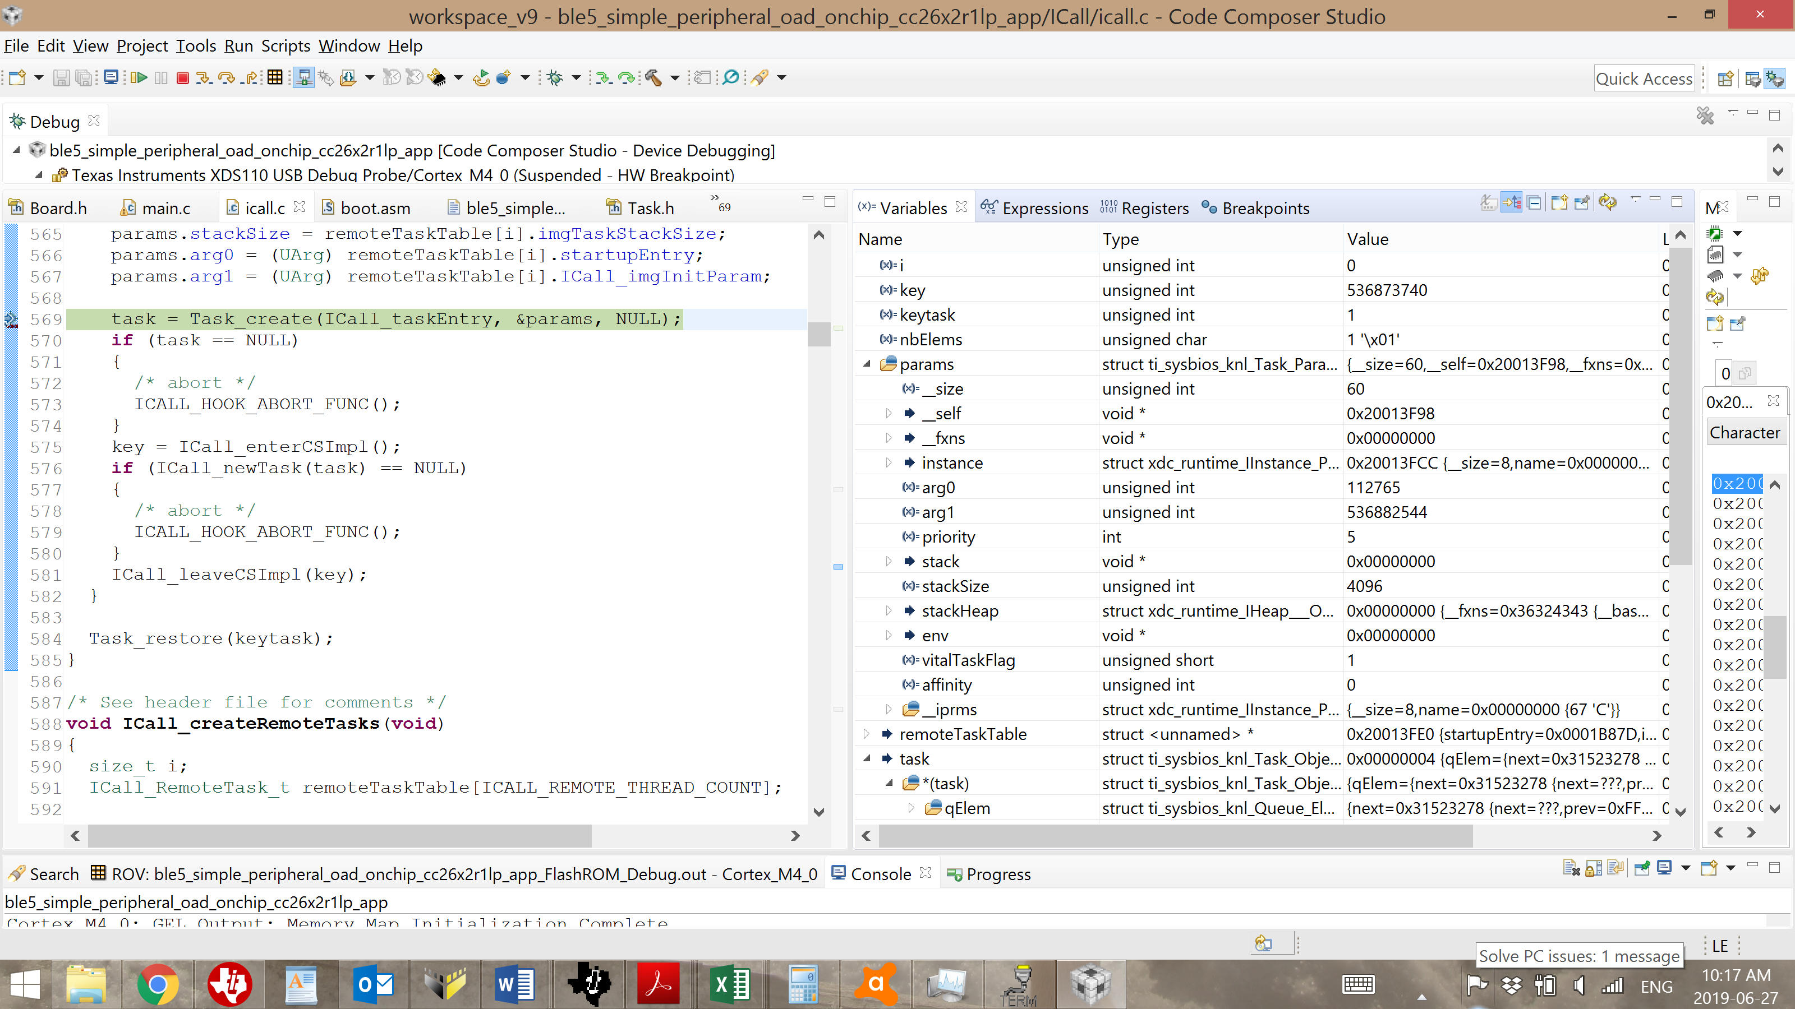Click the Variables horizontal scrollbar thumb
The height and width of the screenshot is (1009, 1795).
tap(1176, 835)
